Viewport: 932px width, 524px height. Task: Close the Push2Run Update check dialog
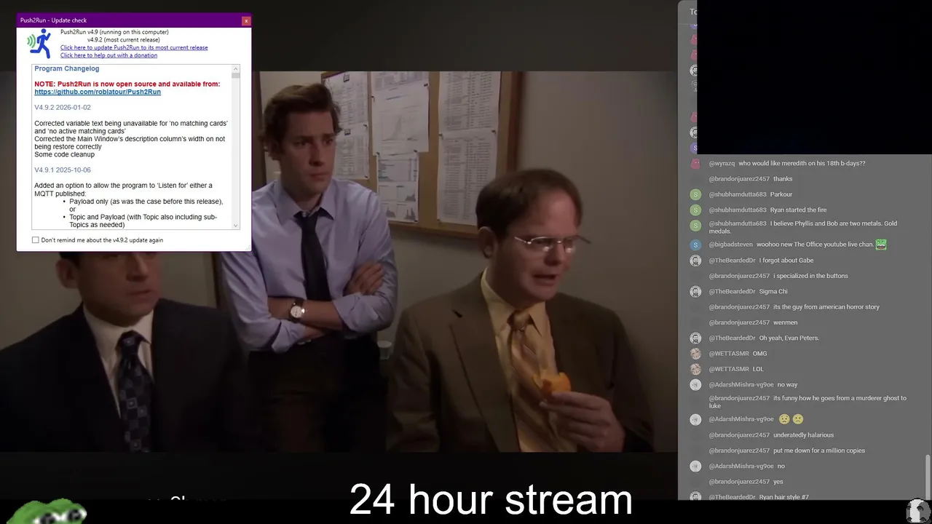coord(246,20)
